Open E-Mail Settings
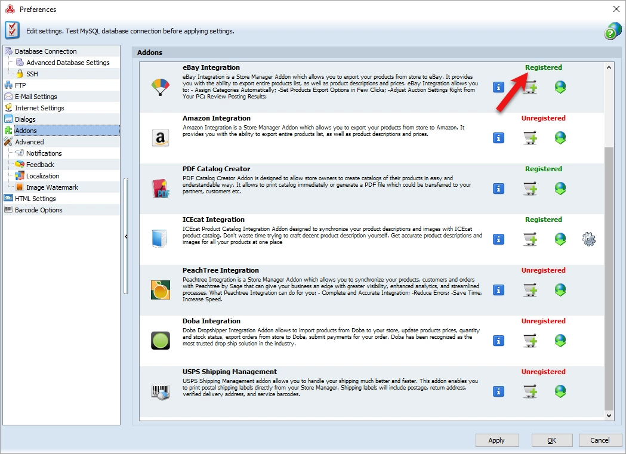This screenshot has height=454, width=626. (x=36, y=97)
